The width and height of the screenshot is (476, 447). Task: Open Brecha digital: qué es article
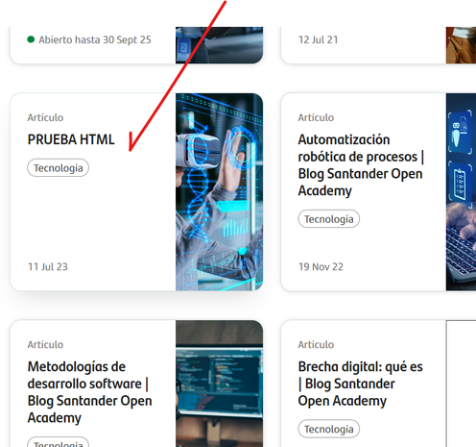click(360, 384)
